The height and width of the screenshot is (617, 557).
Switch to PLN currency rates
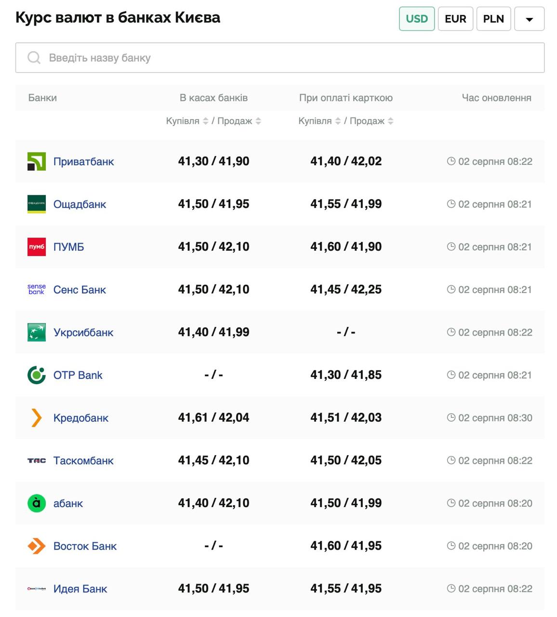point(493,19)
